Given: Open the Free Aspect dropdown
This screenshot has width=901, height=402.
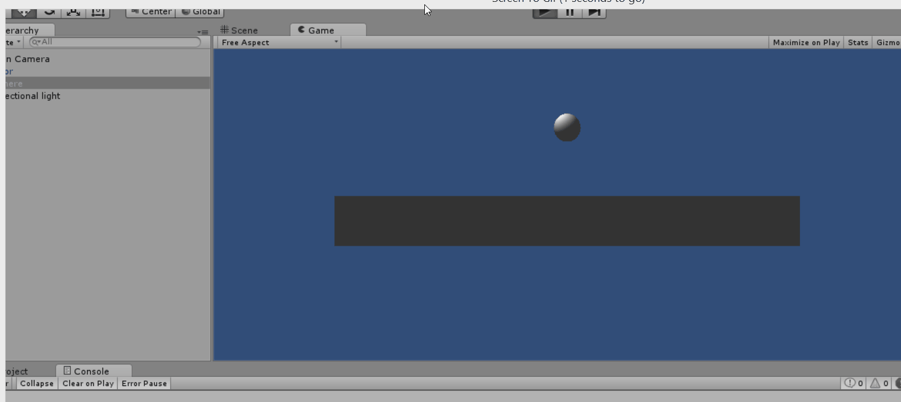Looking at the screenshot, I should 279,42.
